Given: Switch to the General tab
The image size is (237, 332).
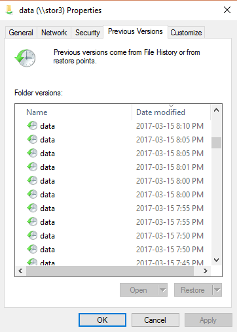Looking at the screenshot, I should pyautogui.click(x=21, y=33).
